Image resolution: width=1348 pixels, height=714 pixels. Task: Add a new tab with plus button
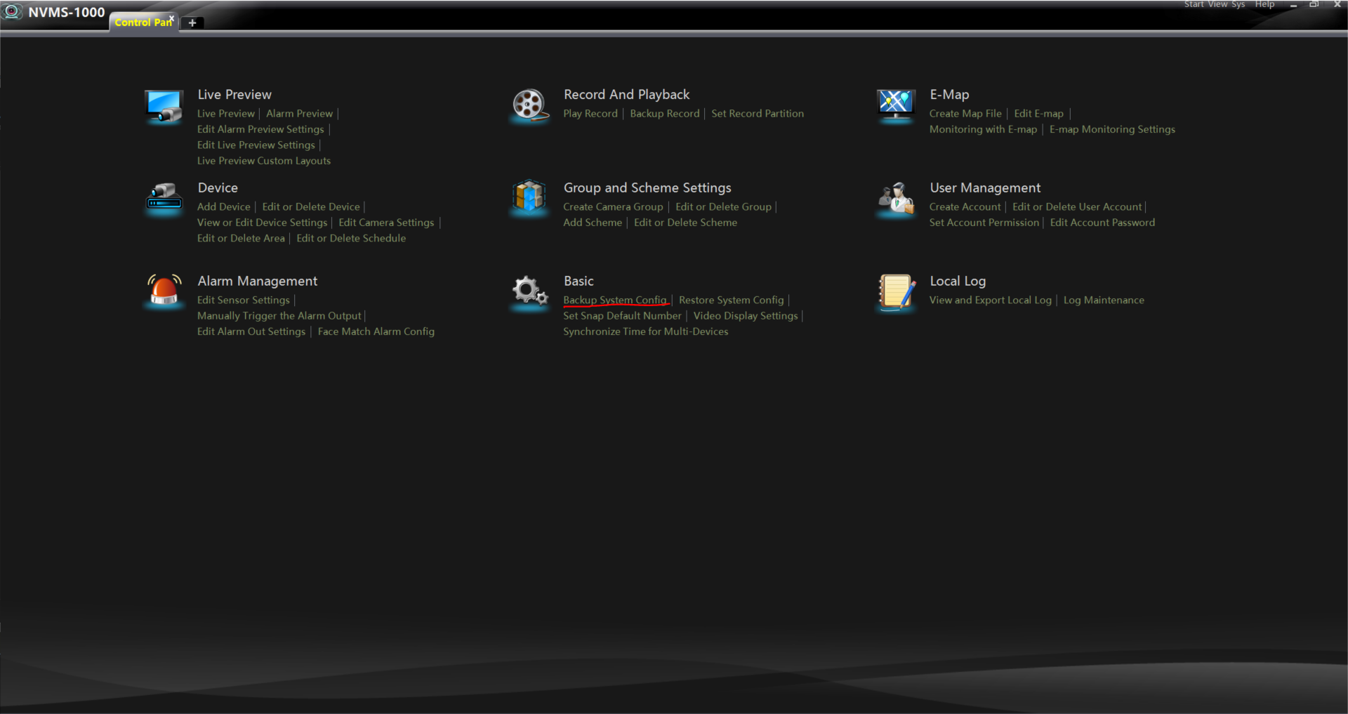pos(192,22)
